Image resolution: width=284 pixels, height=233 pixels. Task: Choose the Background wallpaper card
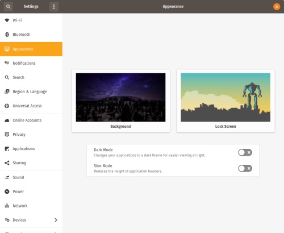click(x=121, y=101)
